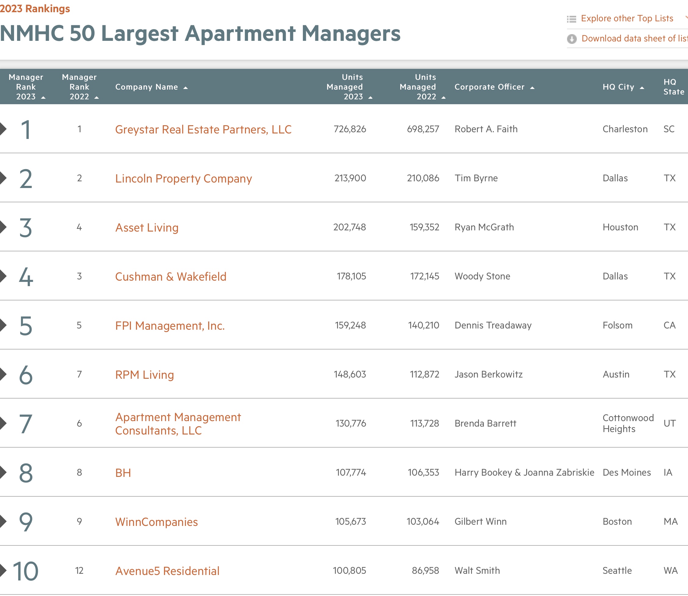This screenshot has height=596, width=688.
Task: Sort by Units Managed 2022 arrow
Action: click(x=443, y=98)
